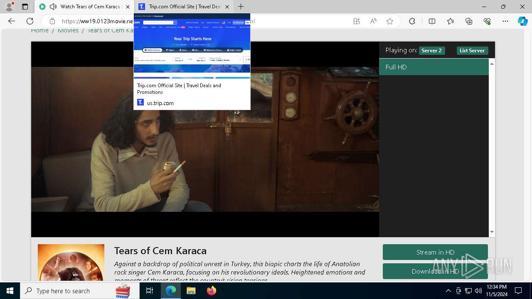
Task: Open the Favorites list
Action: click(x=451, y=21)
